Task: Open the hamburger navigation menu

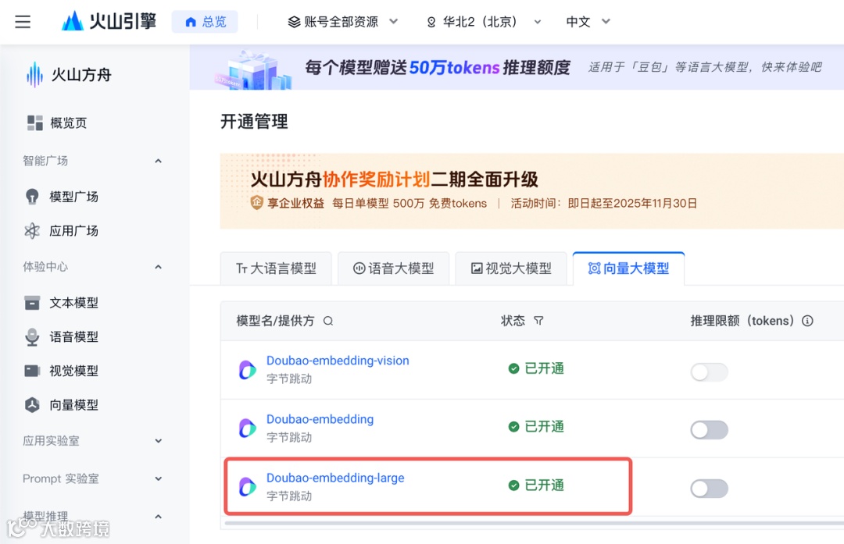Action: coord(23,22)
